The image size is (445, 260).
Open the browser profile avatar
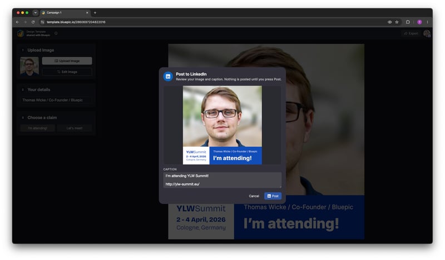pos(419,22)
